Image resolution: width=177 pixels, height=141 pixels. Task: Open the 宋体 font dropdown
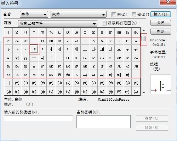(x=79, y=14)
